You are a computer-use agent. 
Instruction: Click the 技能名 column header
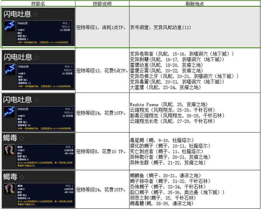pos(38,4)
